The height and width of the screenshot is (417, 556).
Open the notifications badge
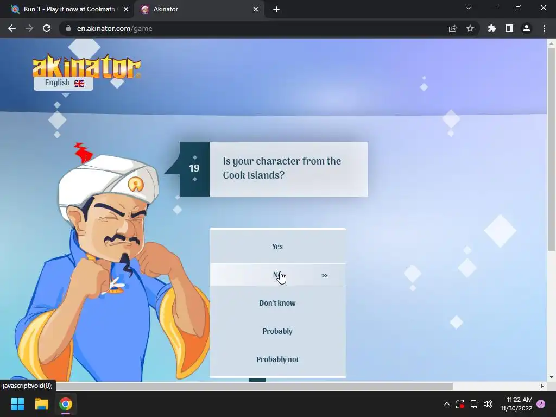[541, 404]
